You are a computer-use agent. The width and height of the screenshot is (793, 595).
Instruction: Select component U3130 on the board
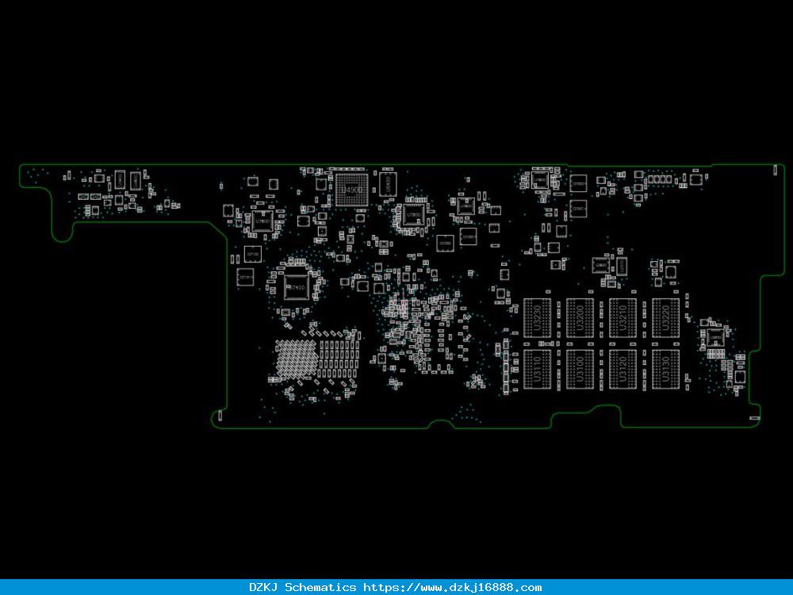pos(665,370)
